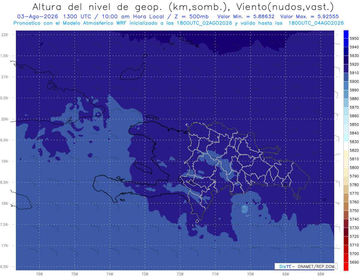Click the '5930' color bar value
The height and width of the screenshot is (278, 360).
click(x=354, y=56)
